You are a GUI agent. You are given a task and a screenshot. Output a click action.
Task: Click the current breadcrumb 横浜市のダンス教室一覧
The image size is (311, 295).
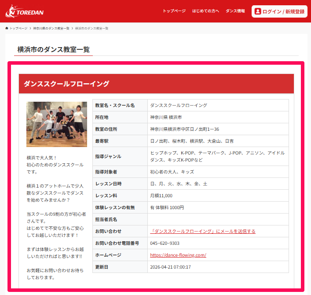(x=91, y=28)
